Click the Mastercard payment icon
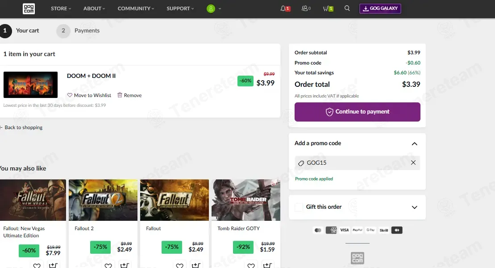 pyautogui.click(x=318, y=230)
